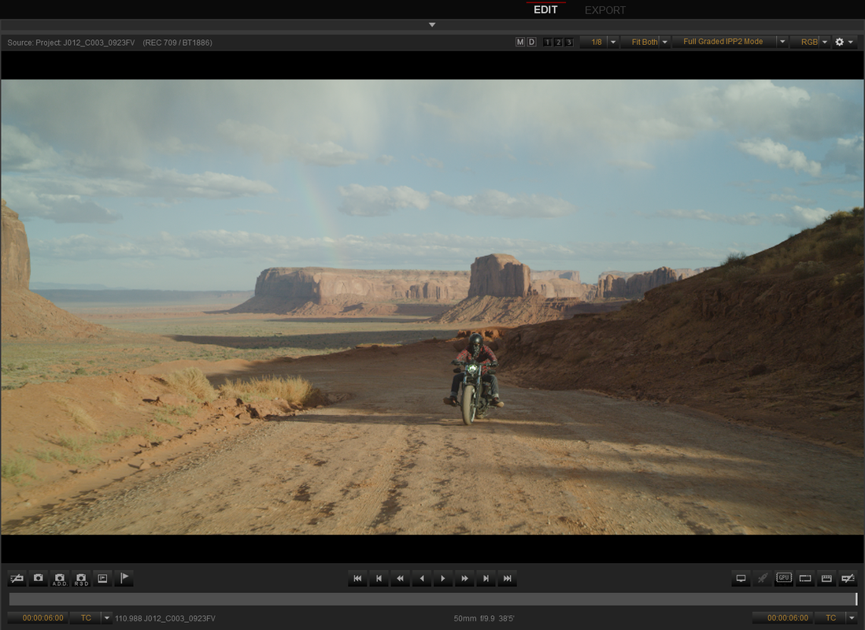865x630 pixels.
Task: Open the RGB channel dropdown
Action: click(805, 42)
